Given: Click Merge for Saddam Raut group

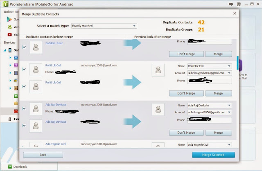Looking at the screenshot, I should coord(218,54).
